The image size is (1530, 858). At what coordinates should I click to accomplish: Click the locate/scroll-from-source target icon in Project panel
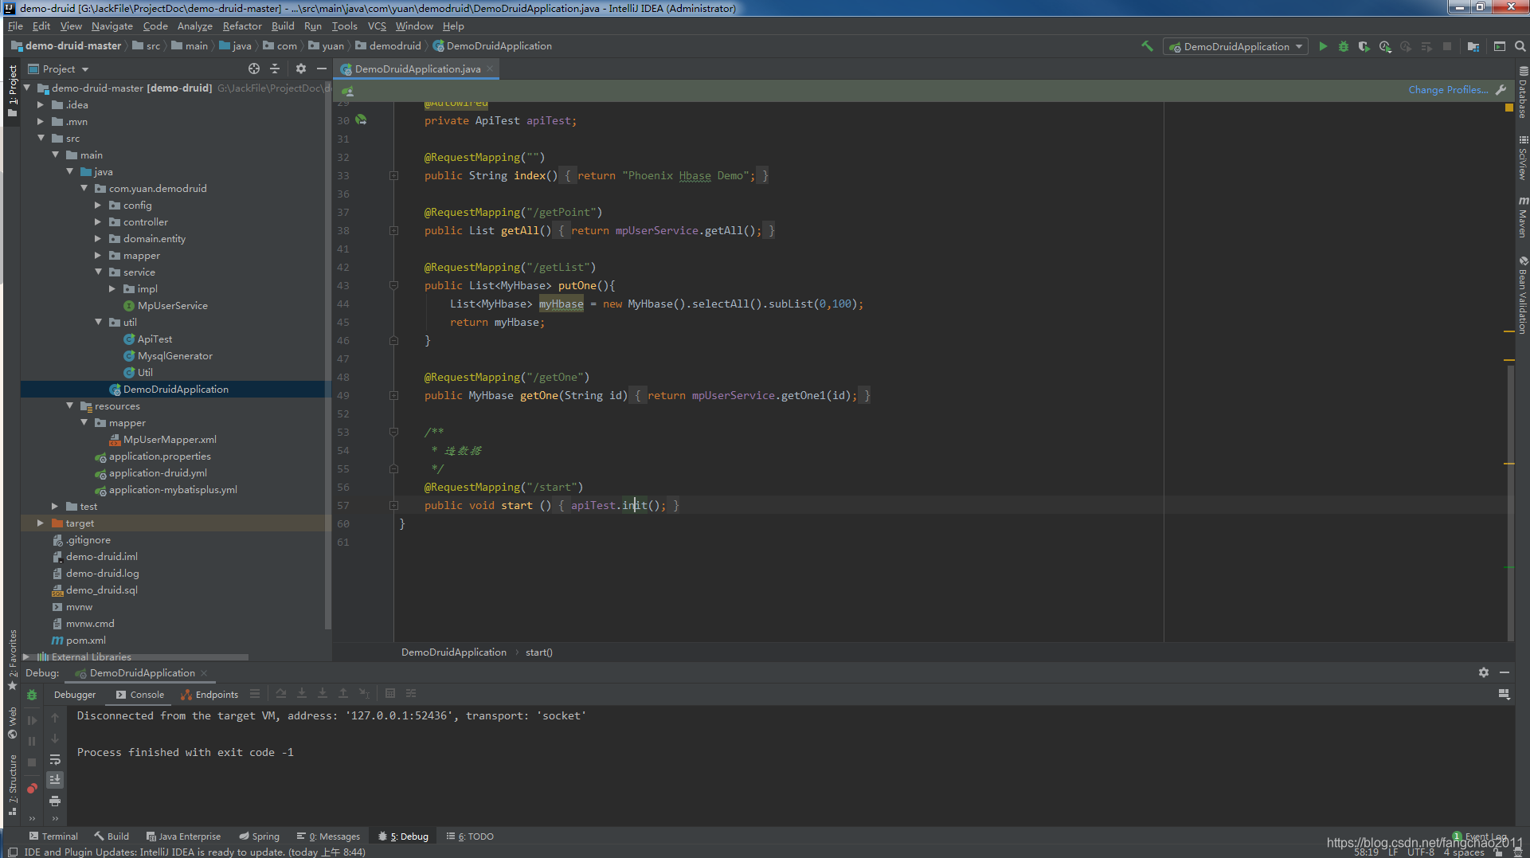[254, 69]
